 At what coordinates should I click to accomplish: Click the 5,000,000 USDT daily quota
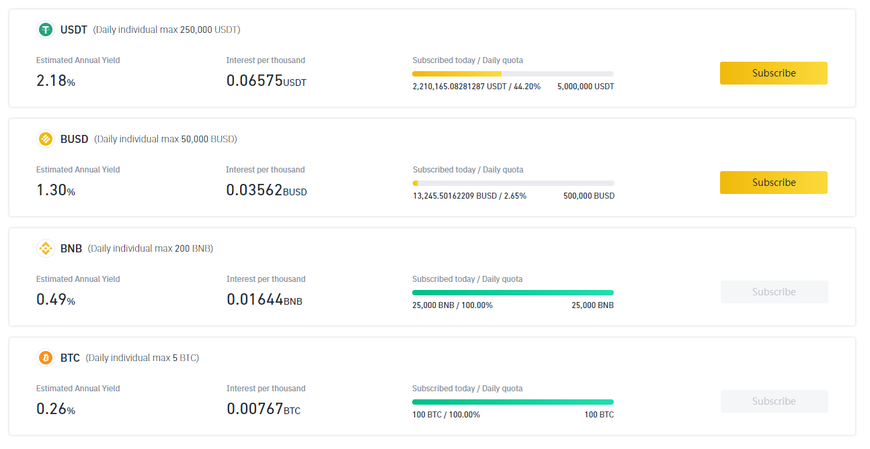[x=586, y=87]
